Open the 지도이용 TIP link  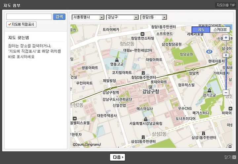pos(226,5)
